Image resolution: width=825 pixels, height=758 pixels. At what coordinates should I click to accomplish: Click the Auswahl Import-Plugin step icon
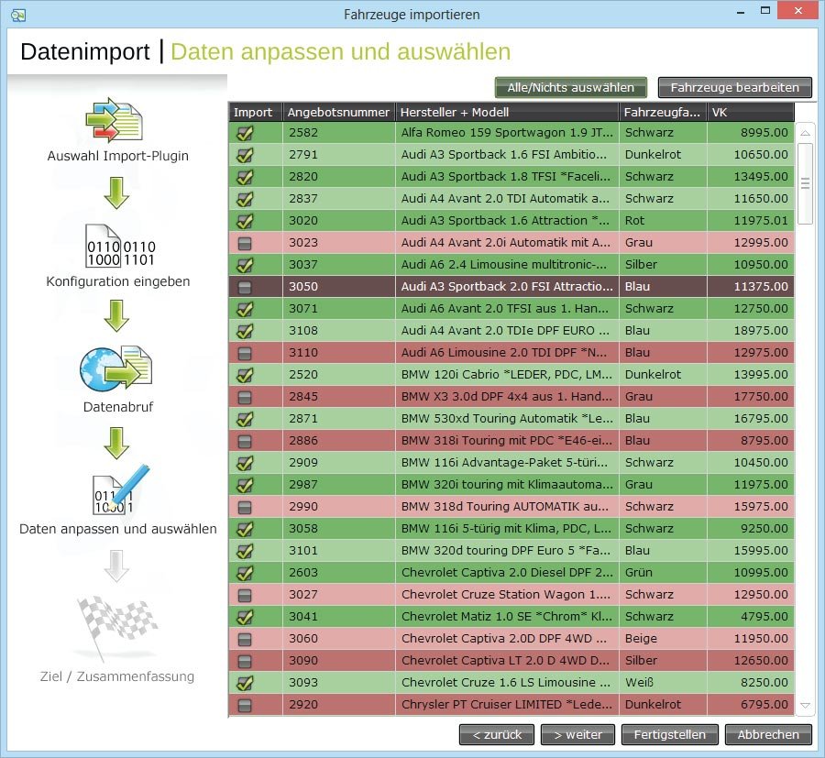(115, 120)
